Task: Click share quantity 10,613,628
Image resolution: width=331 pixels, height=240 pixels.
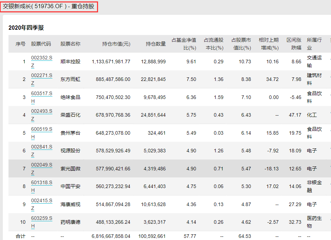Action: pyautogui.click(x=153, y=204)
